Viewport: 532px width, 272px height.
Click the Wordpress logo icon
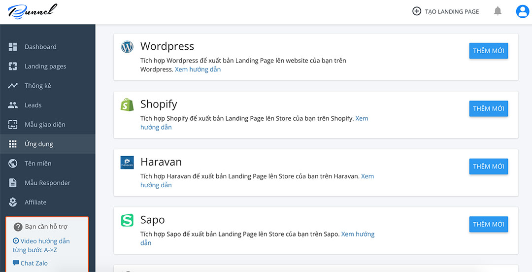pyautogui.click(x=127, y=47)
